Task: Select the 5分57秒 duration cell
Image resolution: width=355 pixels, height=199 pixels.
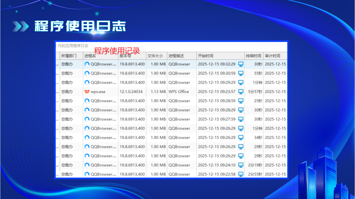Action: click(255, 92)
